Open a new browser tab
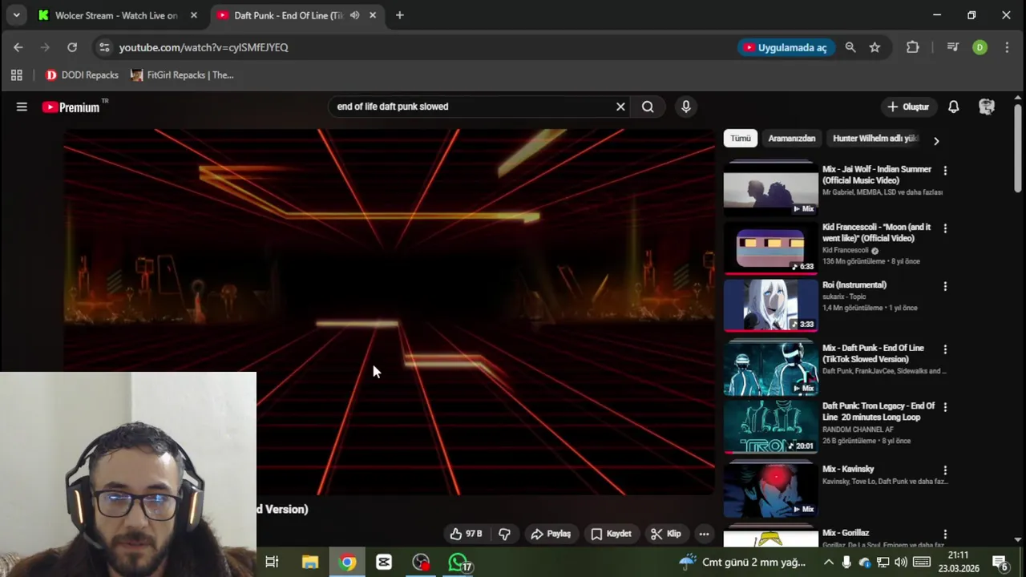The image size is (1026, 577). coord(400,15)
